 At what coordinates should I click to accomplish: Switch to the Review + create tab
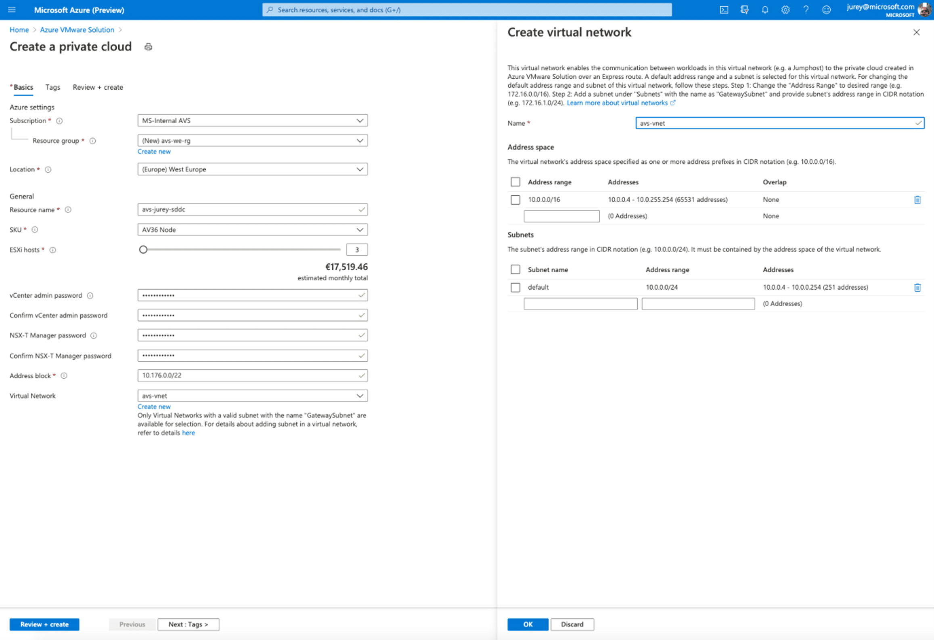[x=97, y=86]
